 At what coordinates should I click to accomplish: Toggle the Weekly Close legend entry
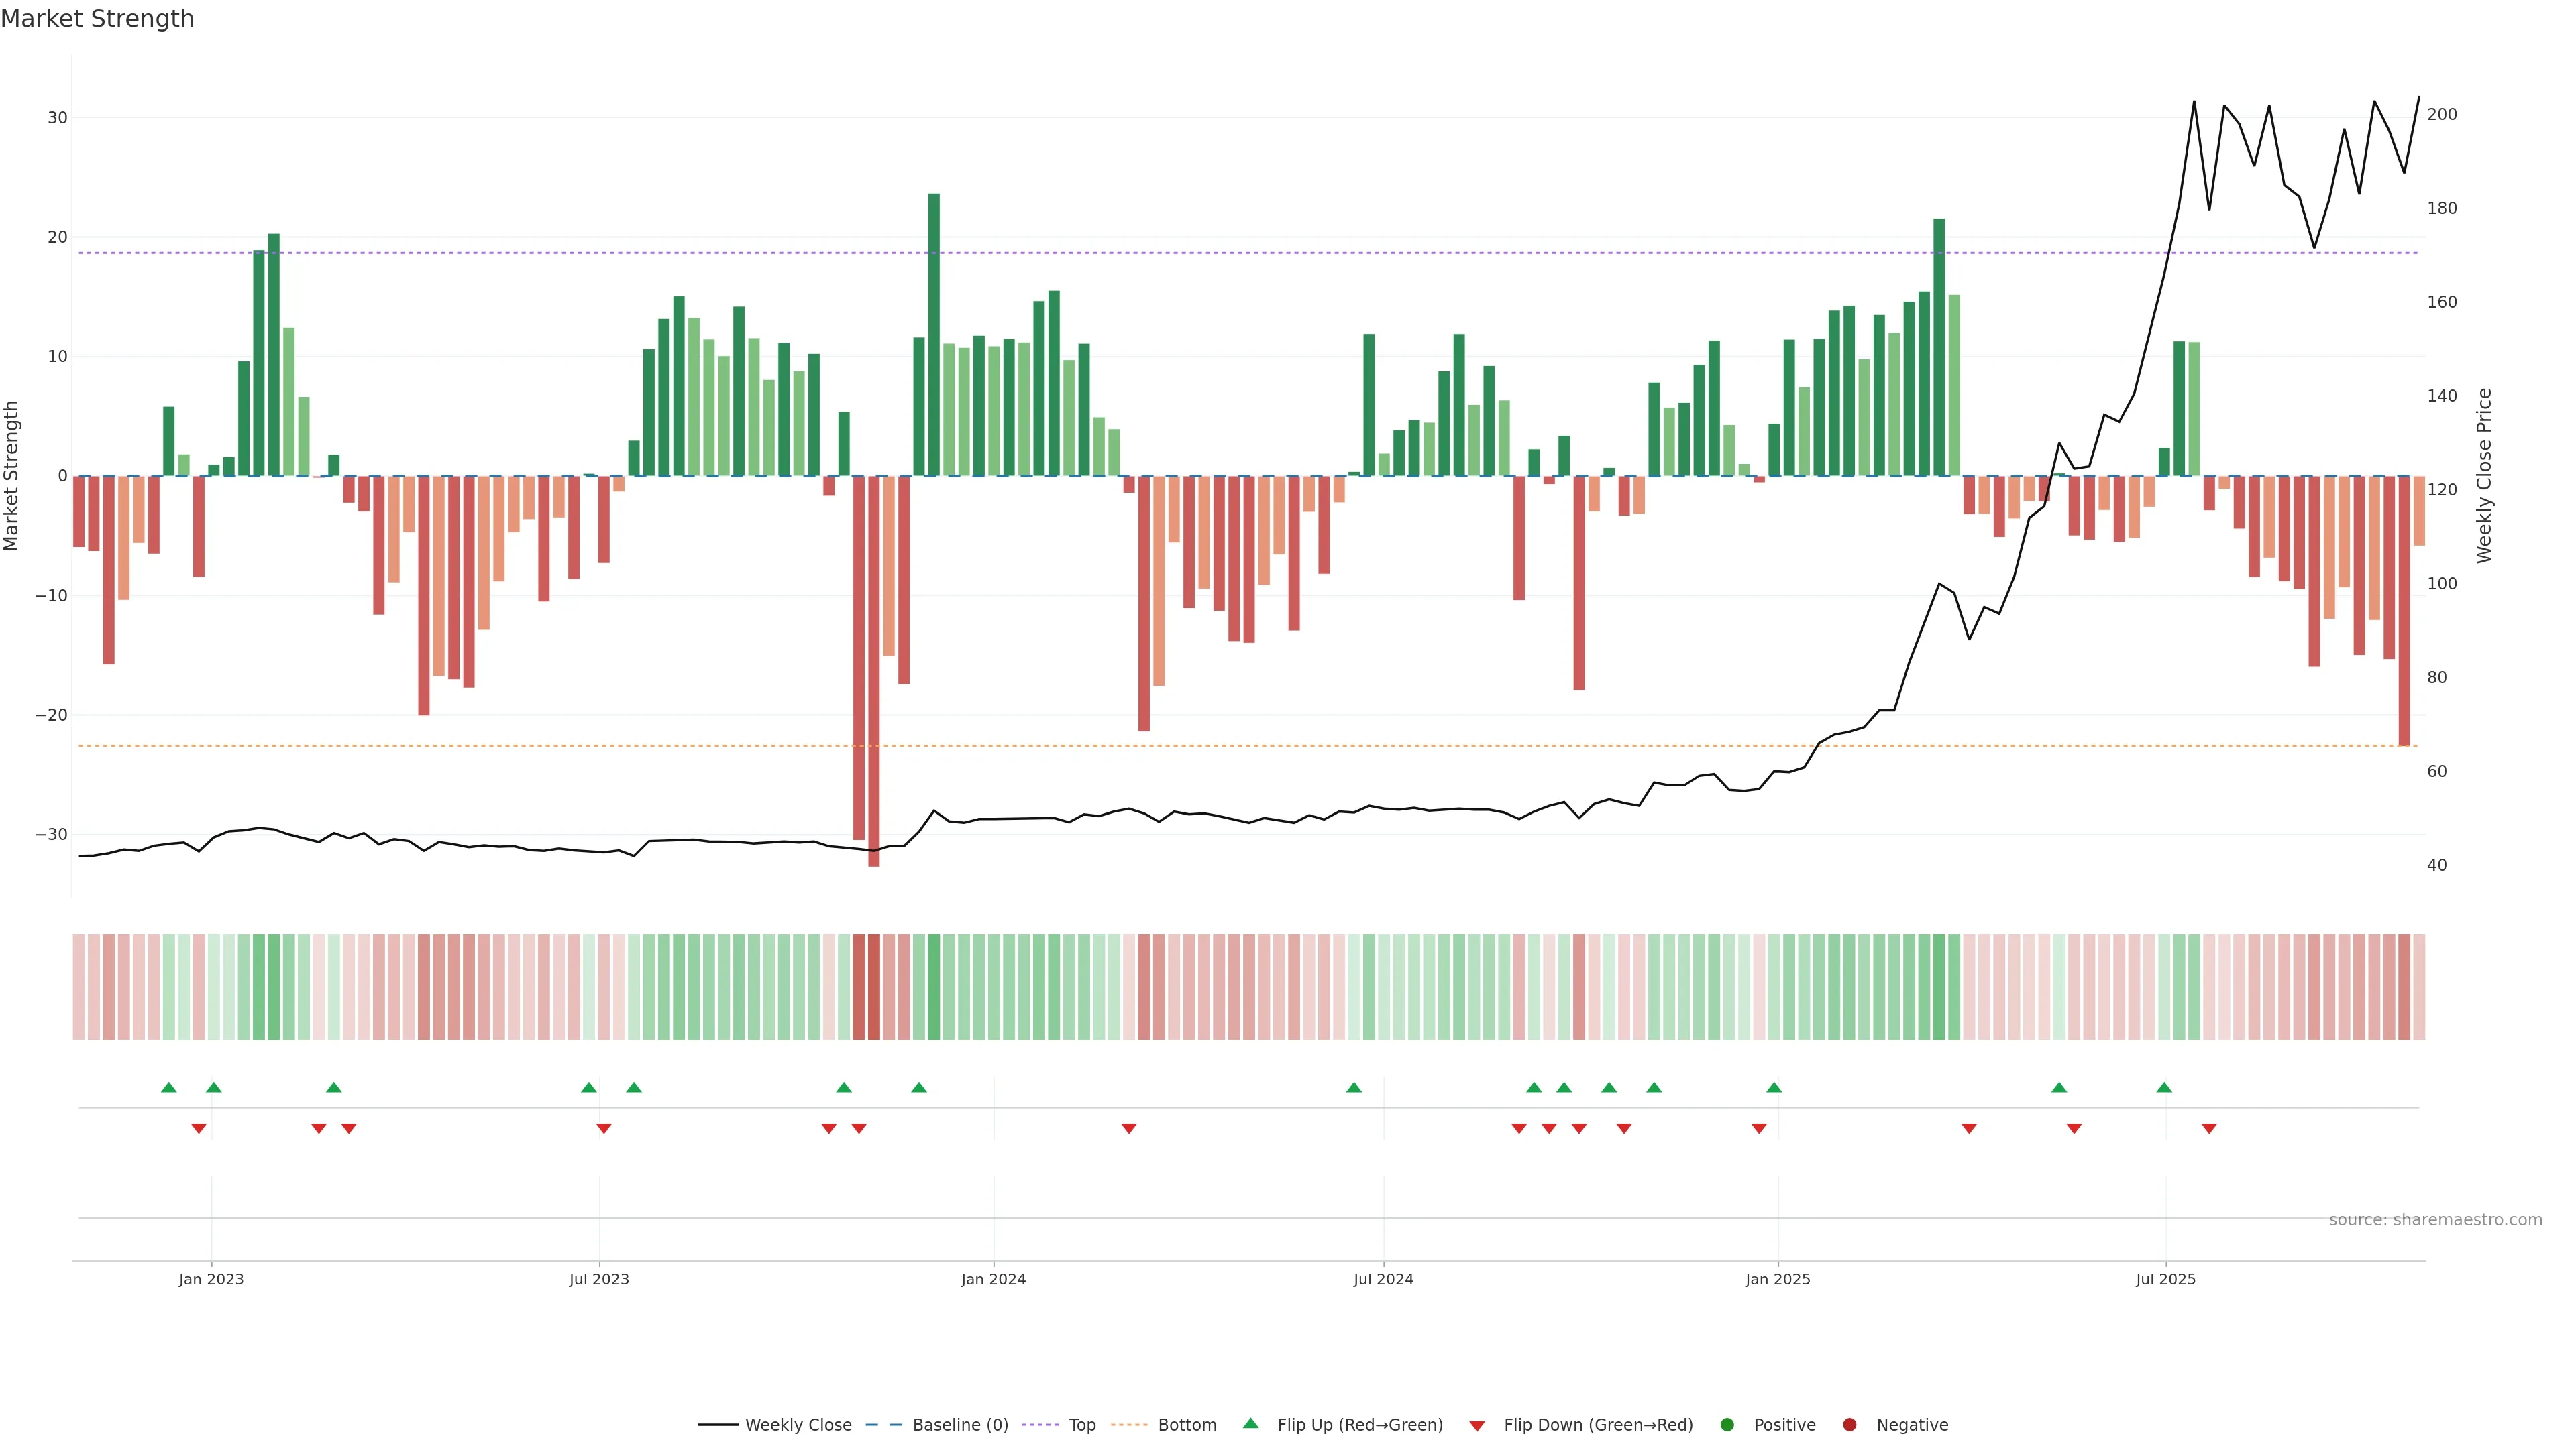coord(797,1424)
